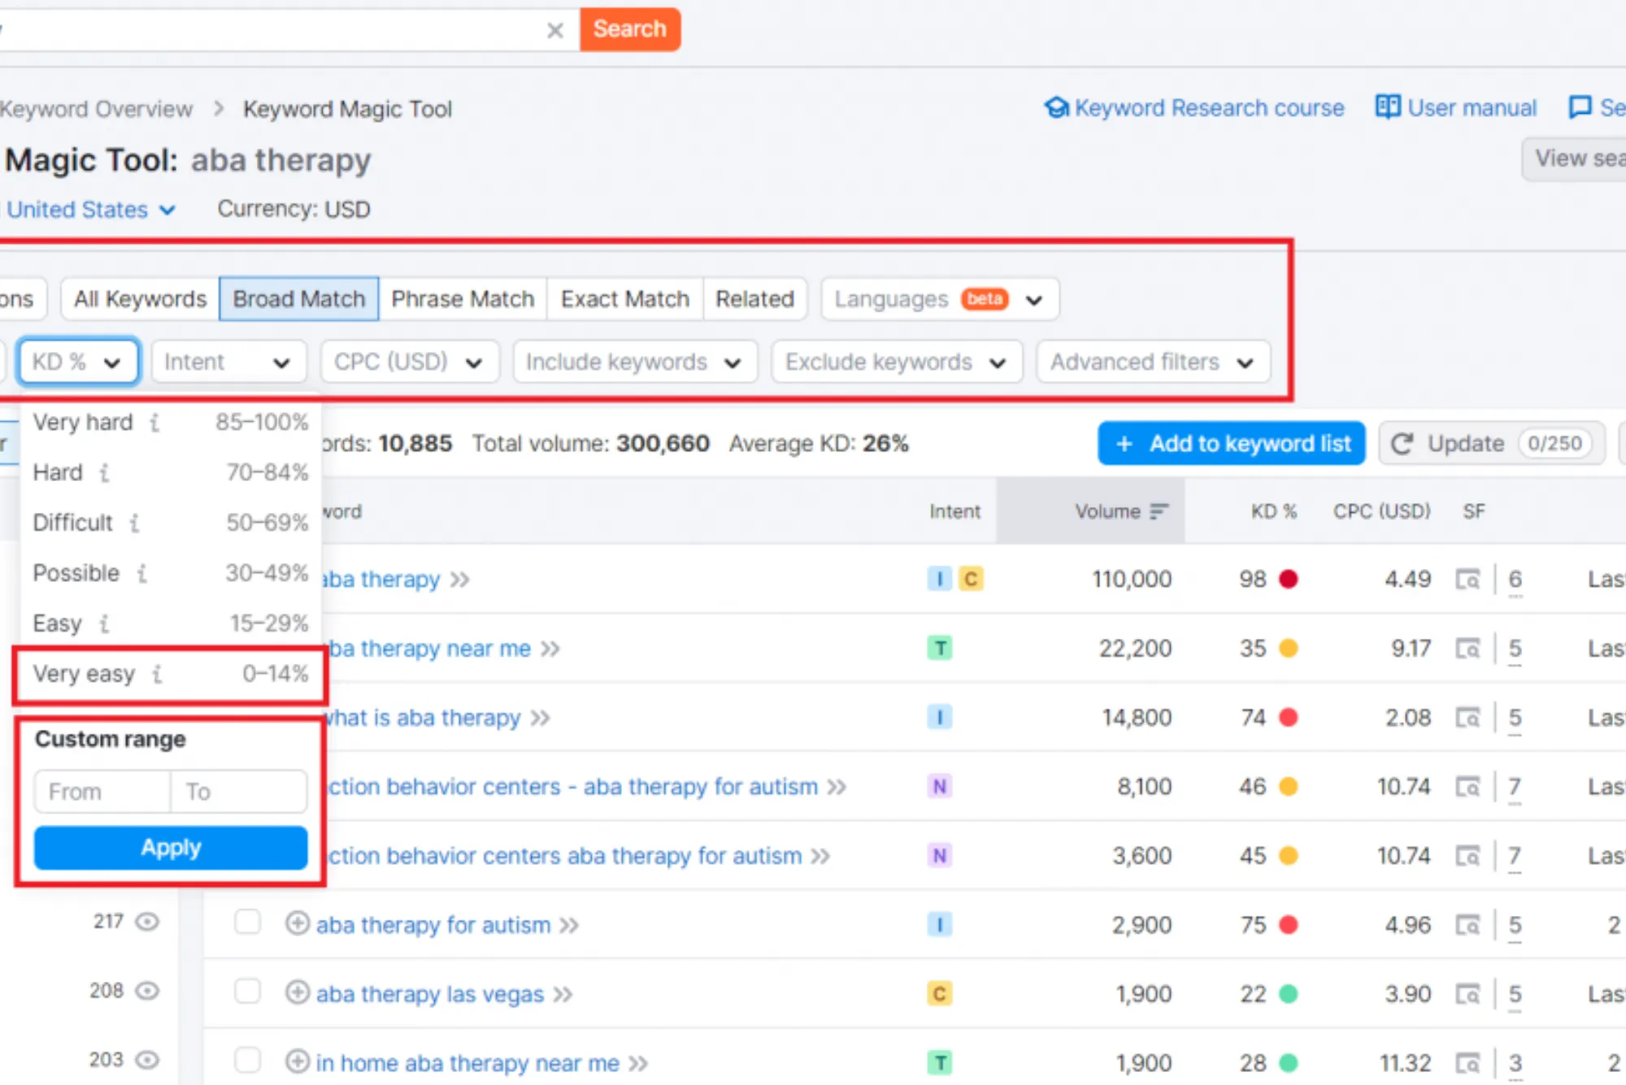Click green KD dot for aba therapy las vegas

1288,993
